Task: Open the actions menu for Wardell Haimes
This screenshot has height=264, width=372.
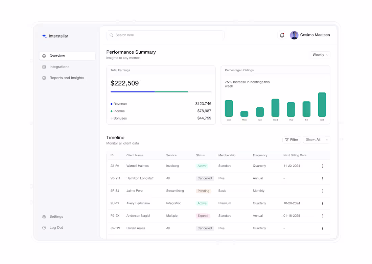Action: (322, 166)
